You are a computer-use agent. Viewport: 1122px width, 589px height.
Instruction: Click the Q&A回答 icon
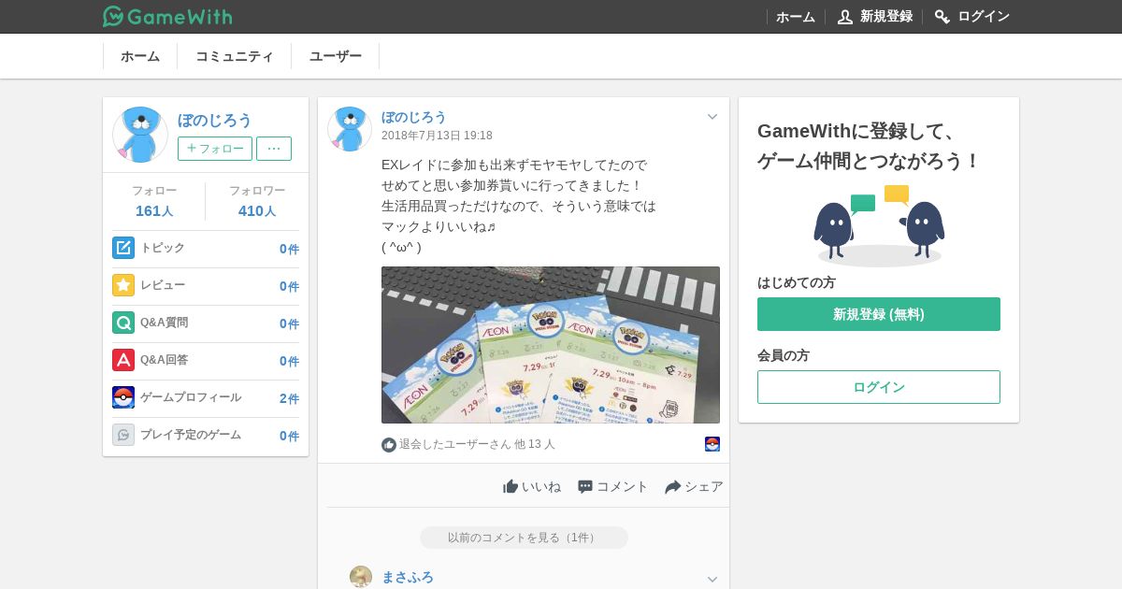pos(123,360)
